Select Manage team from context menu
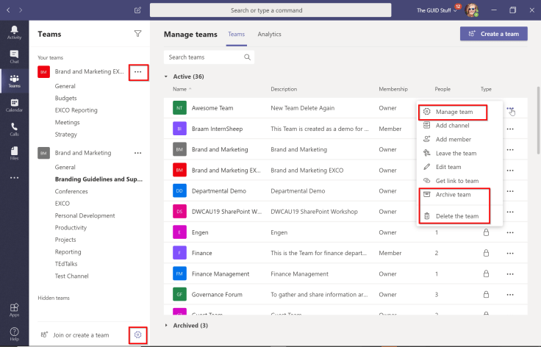The image size is (541, 347). (x=454, y=112)
